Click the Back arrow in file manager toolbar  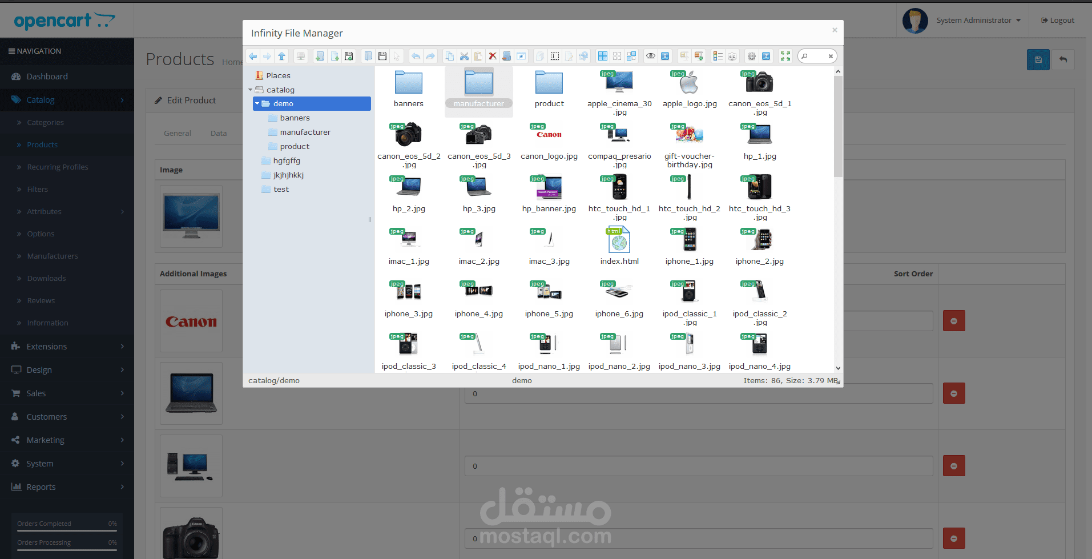point(252,56)
